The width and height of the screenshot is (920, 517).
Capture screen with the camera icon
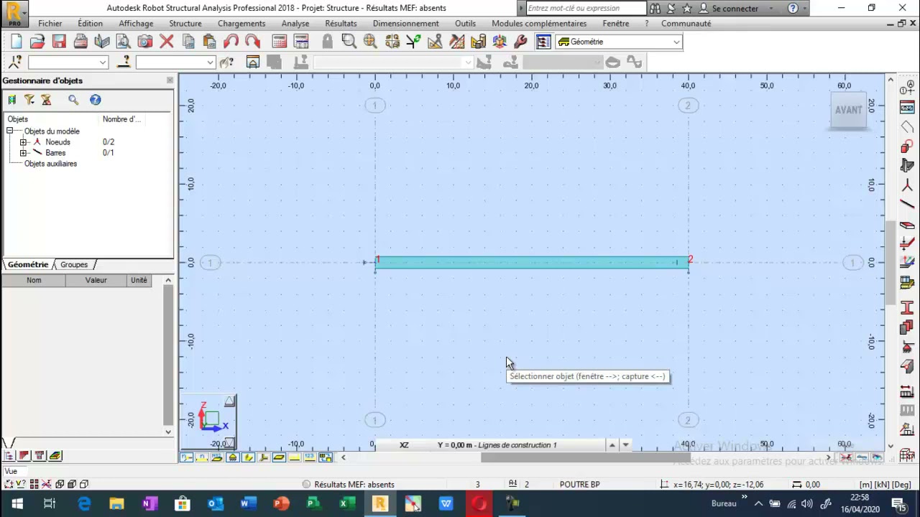pyautogui.click(x=145, y=42)
